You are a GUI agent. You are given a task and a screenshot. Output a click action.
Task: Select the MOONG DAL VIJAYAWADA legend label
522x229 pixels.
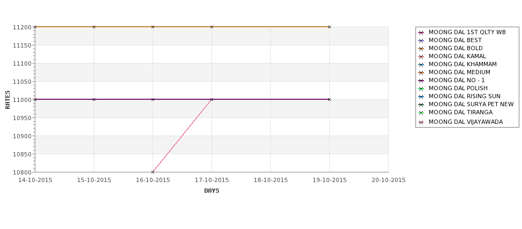465,122
